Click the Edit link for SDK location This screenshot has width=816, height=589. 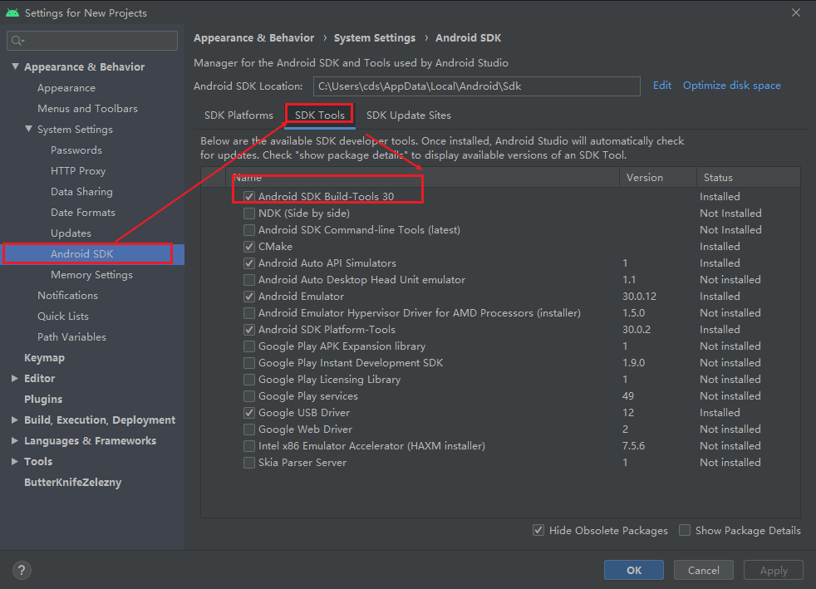tap(662, 86)
